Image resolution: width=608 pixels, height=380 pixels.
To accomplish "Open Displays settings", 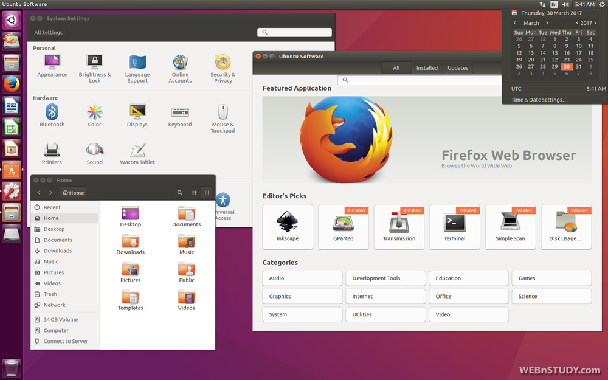I will tap(137, 116).
